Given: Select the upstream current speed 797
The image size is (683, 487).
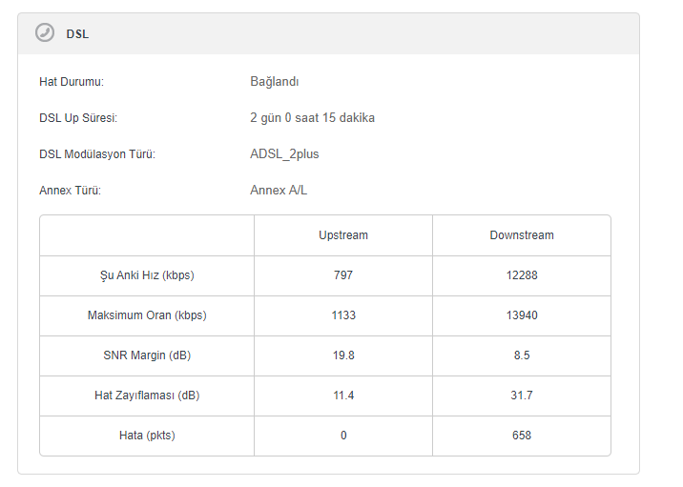Looking at the screenshot, I should [x=343, y=275].
